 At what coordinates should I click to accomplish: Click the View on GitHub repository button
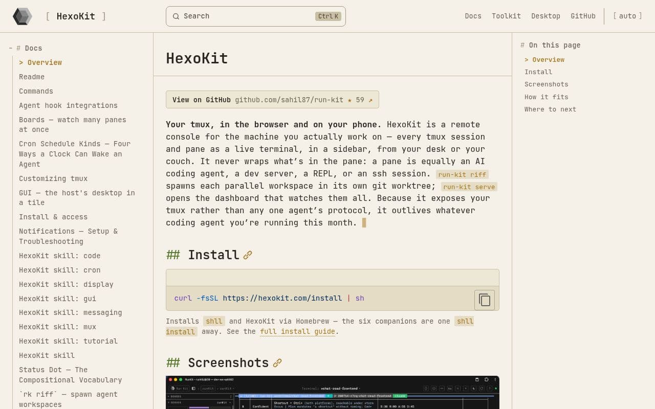pos(272,100)
